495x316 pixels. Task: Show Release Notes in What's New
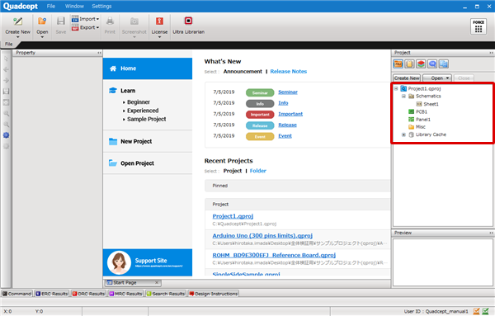click(x=288, y=71)
